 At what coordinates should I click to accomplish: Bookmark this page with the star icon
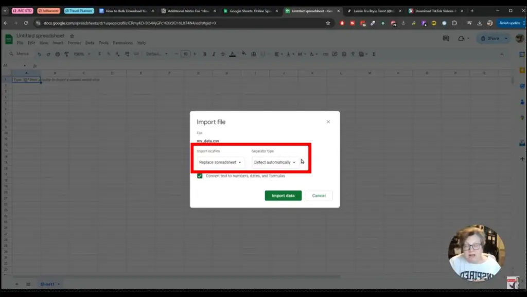point(328,23)
